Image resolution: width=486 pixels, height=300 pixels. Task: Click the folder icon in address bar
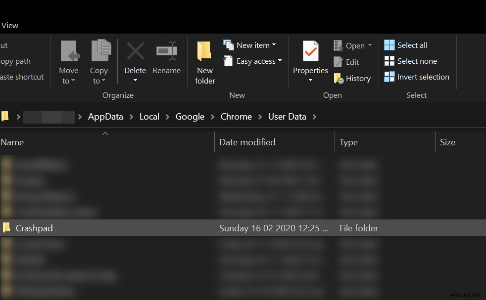pyautogui.click(x=5, y=117)
